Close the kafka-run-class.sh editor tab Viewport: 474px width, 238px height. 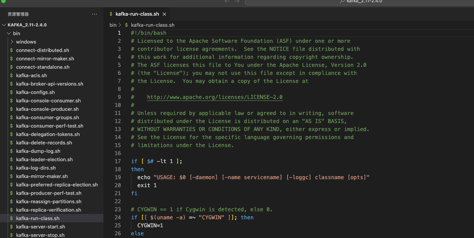[164, 14]
